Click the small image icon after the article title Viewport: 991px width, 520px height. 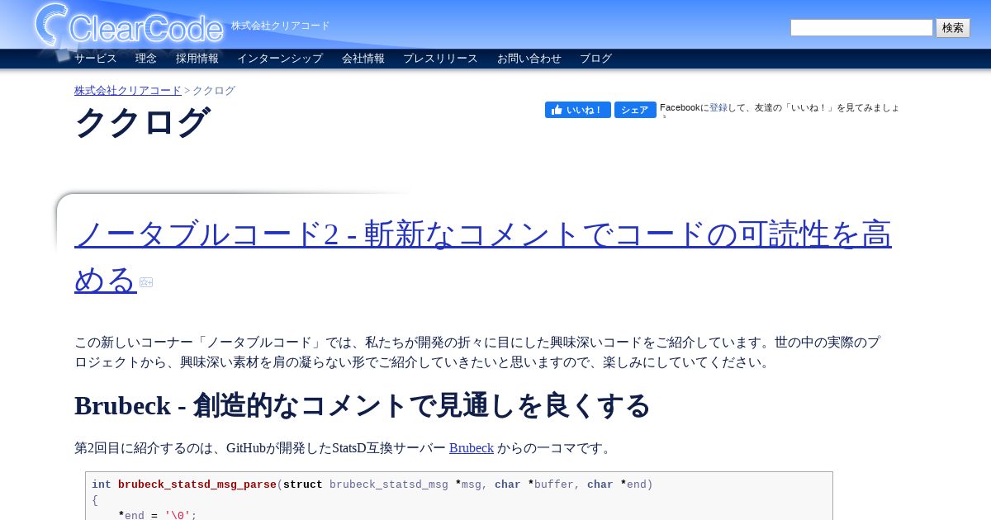(x=146, y=282)
